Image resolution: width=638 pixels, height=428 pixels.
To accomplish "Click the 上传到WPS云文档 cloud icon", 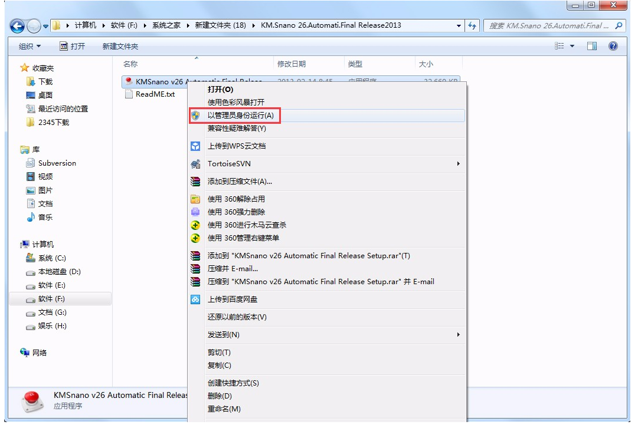I will (x=195, y=146).
